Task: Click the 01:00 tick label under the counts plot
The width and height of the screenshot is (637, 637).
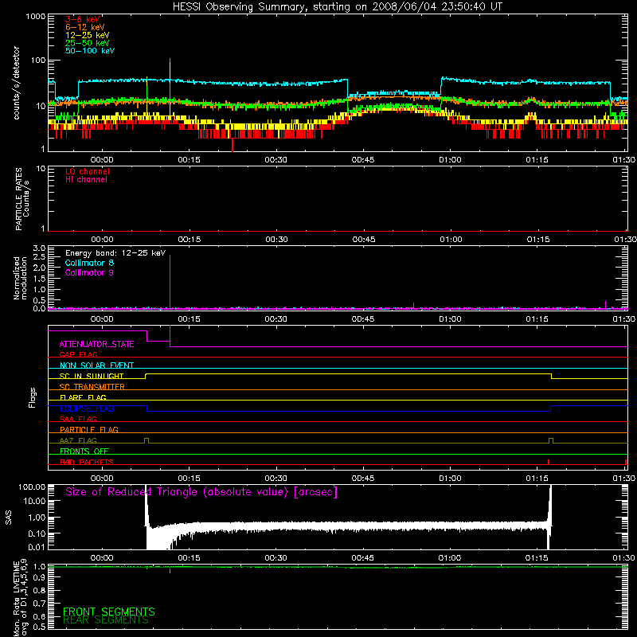Action: pos(450,160)
